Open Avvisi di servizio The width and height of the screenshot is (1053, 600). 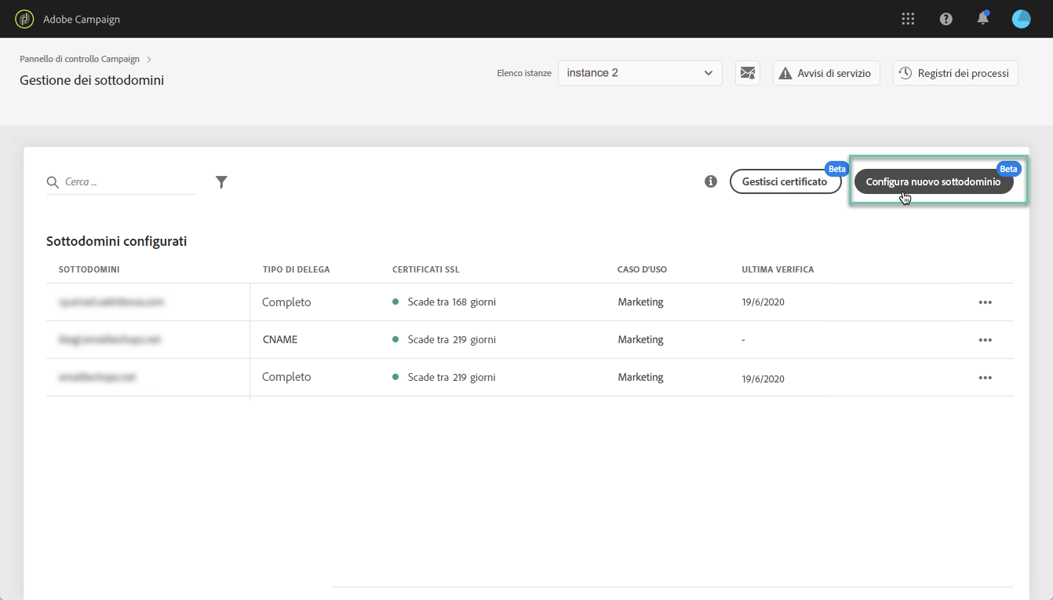(826, 73)
